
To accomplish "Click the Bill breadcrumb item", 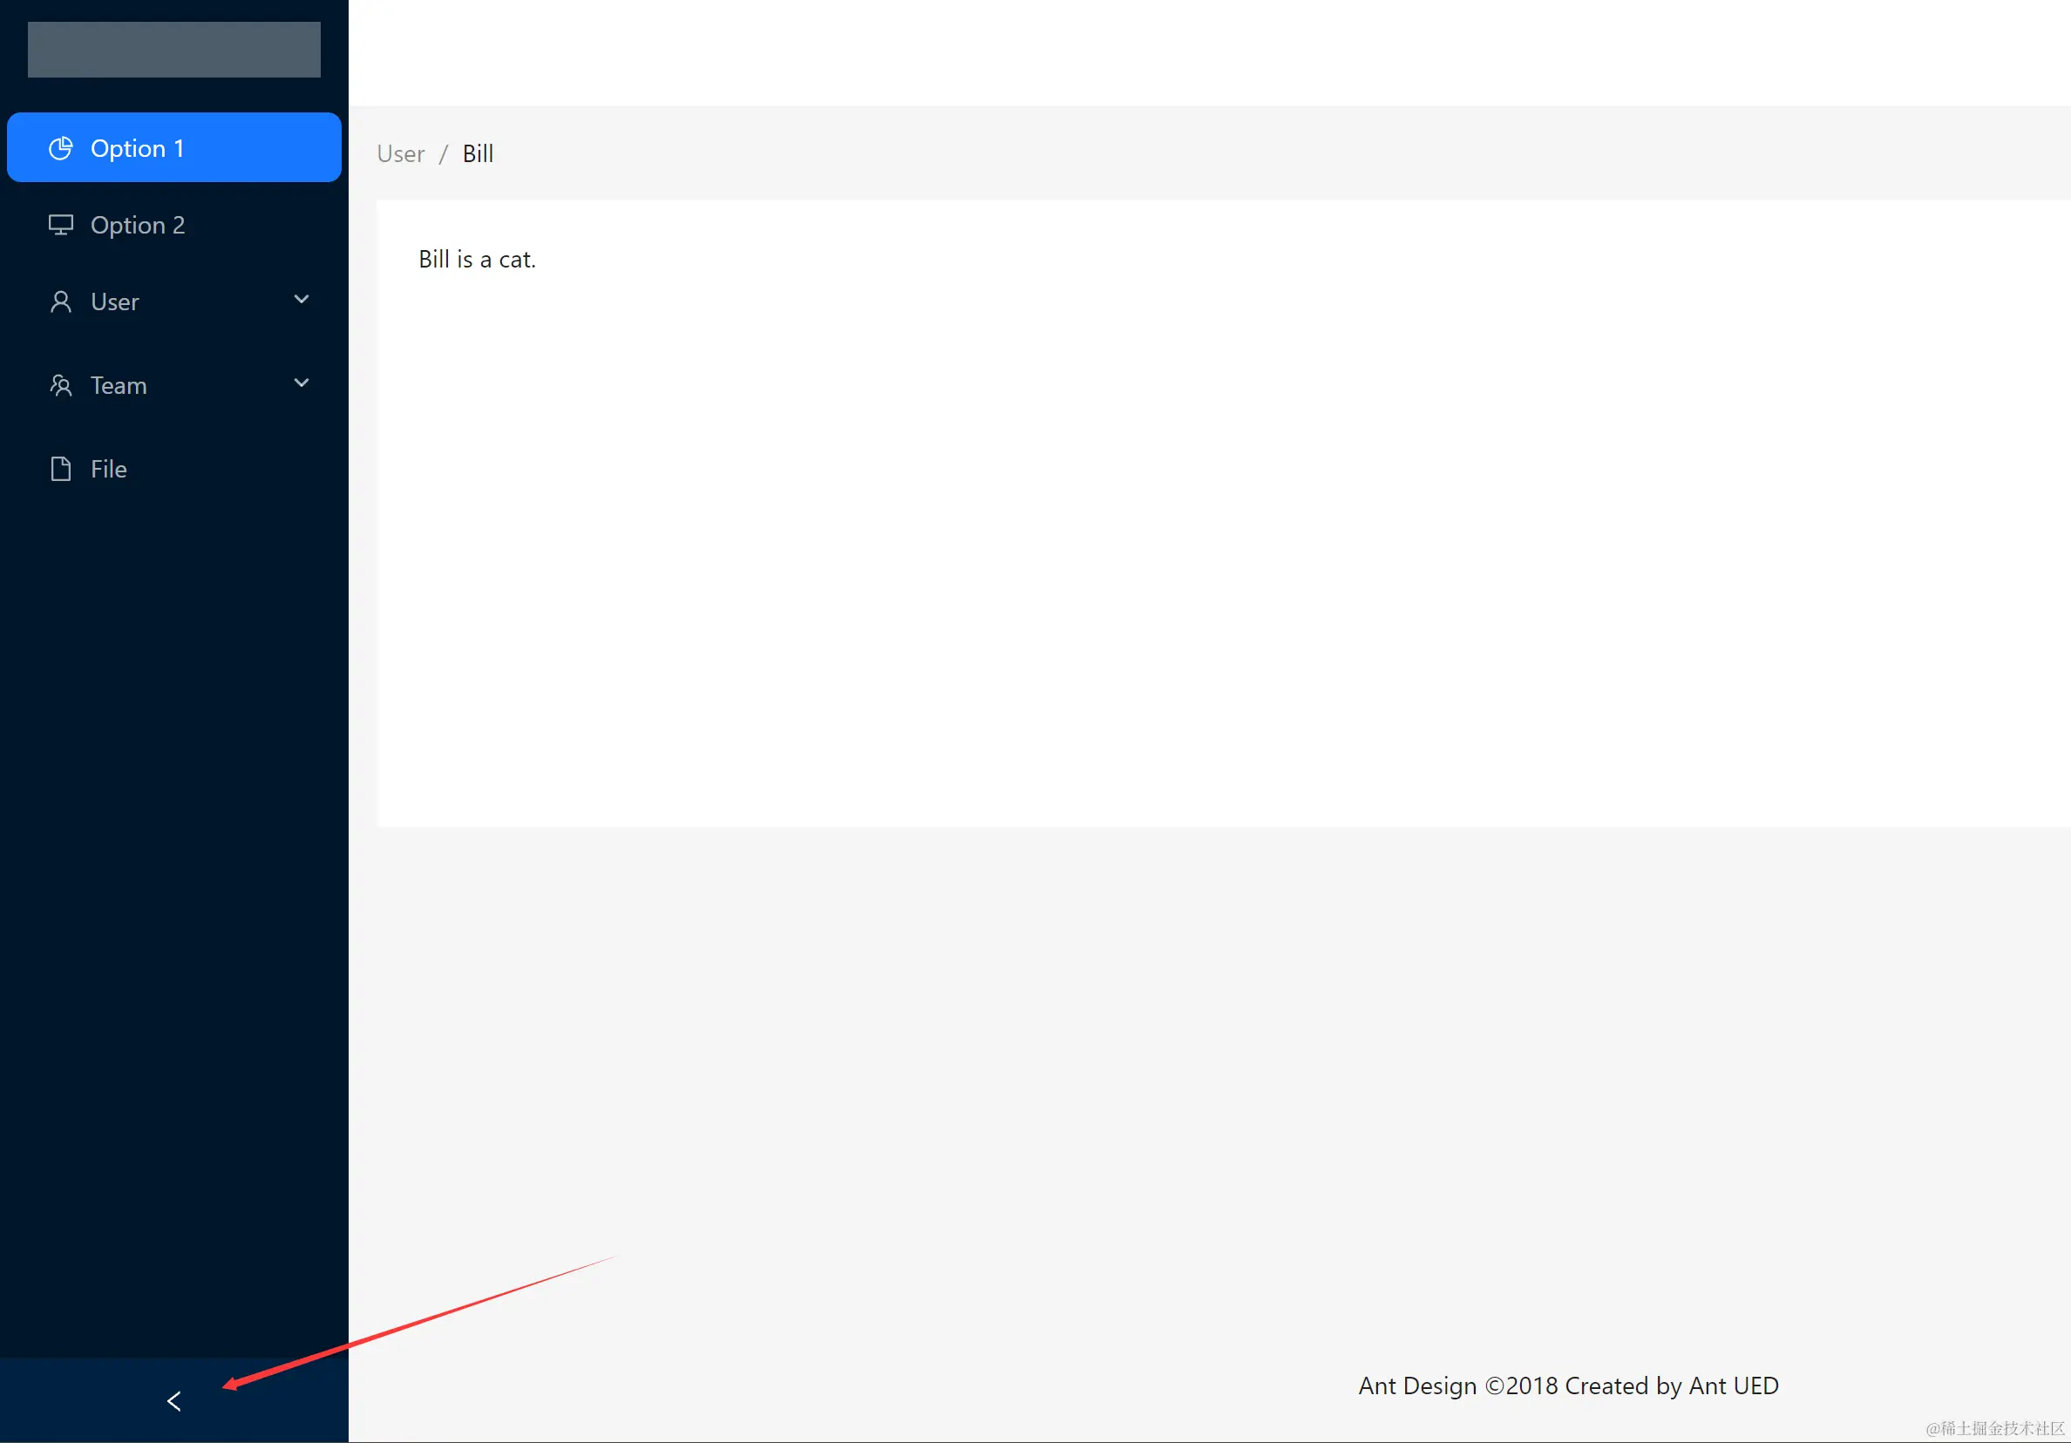I will 477,153.
